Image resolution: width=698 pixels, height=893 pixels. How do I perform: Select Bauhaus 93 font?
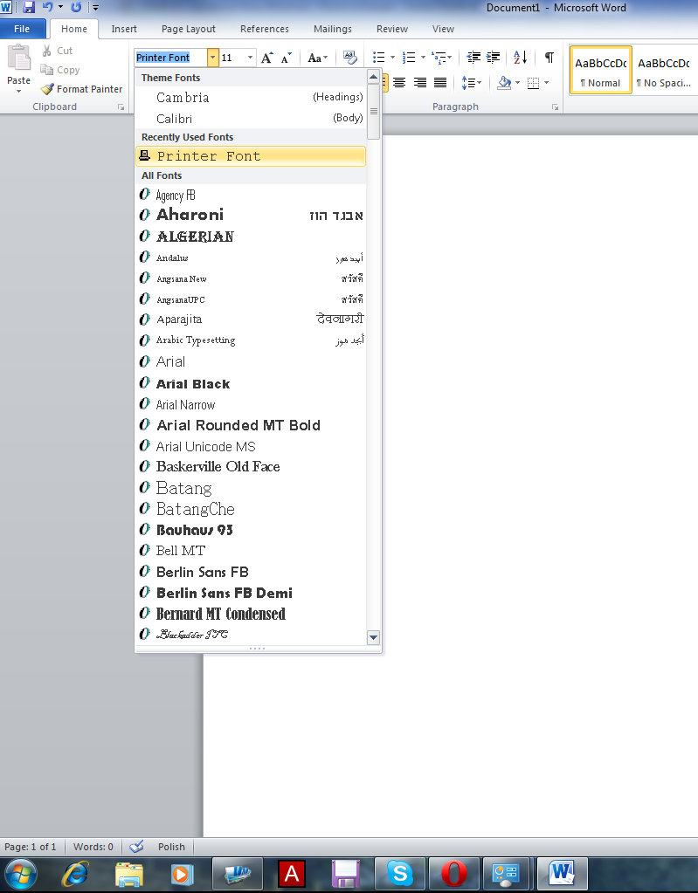point(251,530)
